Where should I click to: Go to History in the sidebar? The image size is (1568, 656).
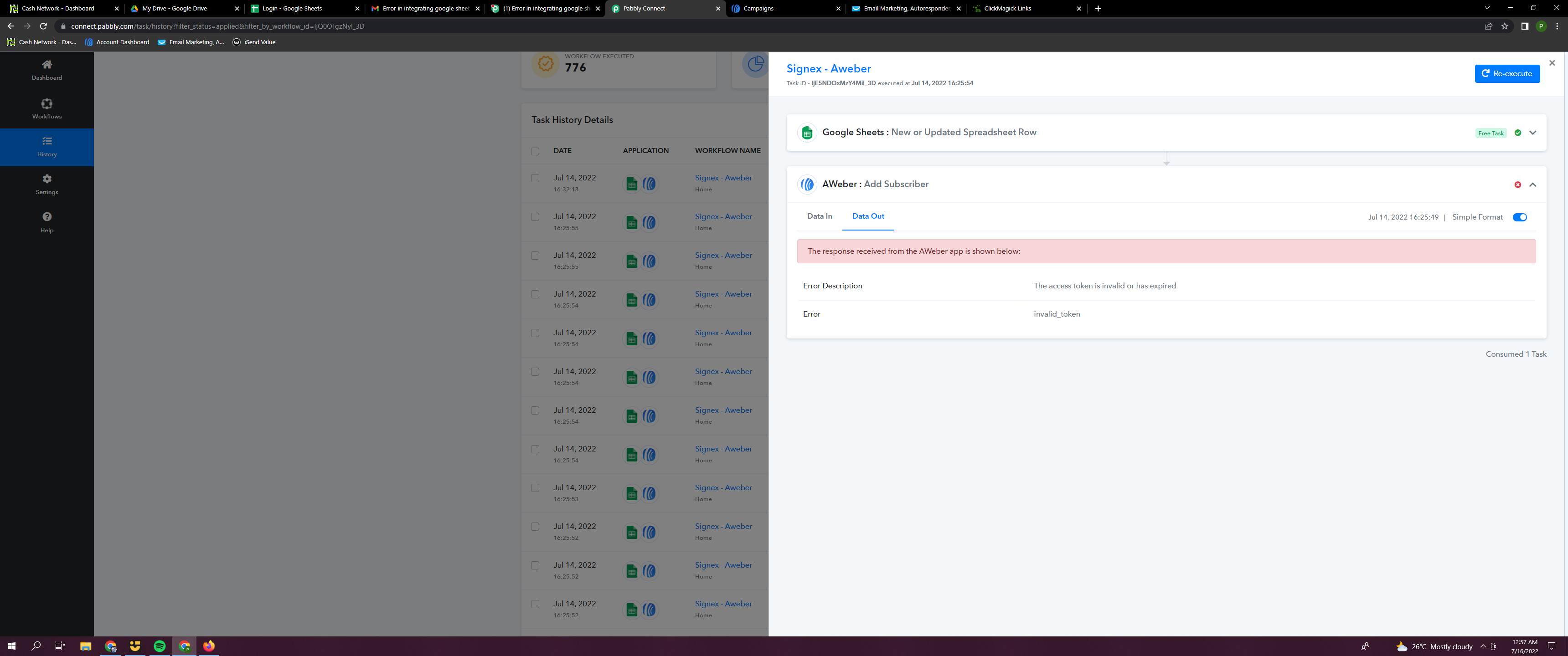pyautogui.click(x=47, y=147)
